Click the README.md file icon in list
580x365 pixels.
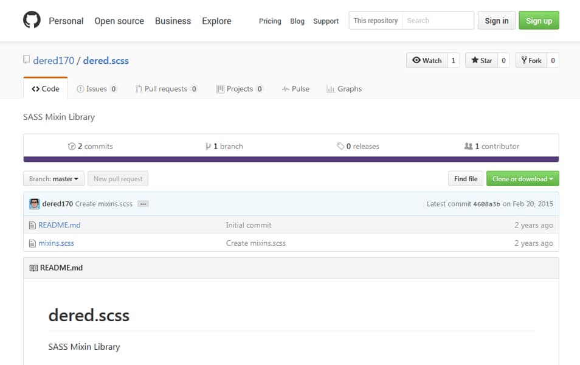(x=33, y=225)
